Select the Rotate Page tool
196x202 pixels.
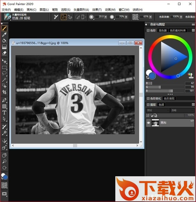tap(4, 168)
